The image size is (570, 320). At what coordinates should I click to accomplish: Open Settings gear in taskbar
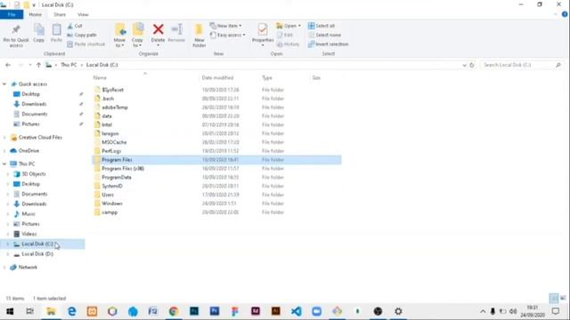[x=398, y=311]
